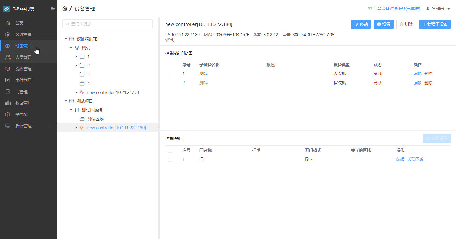The height and width of the screenshot is (239, 456).
Task: Click the 门管理 door icon
Action: tap(8, 92)
